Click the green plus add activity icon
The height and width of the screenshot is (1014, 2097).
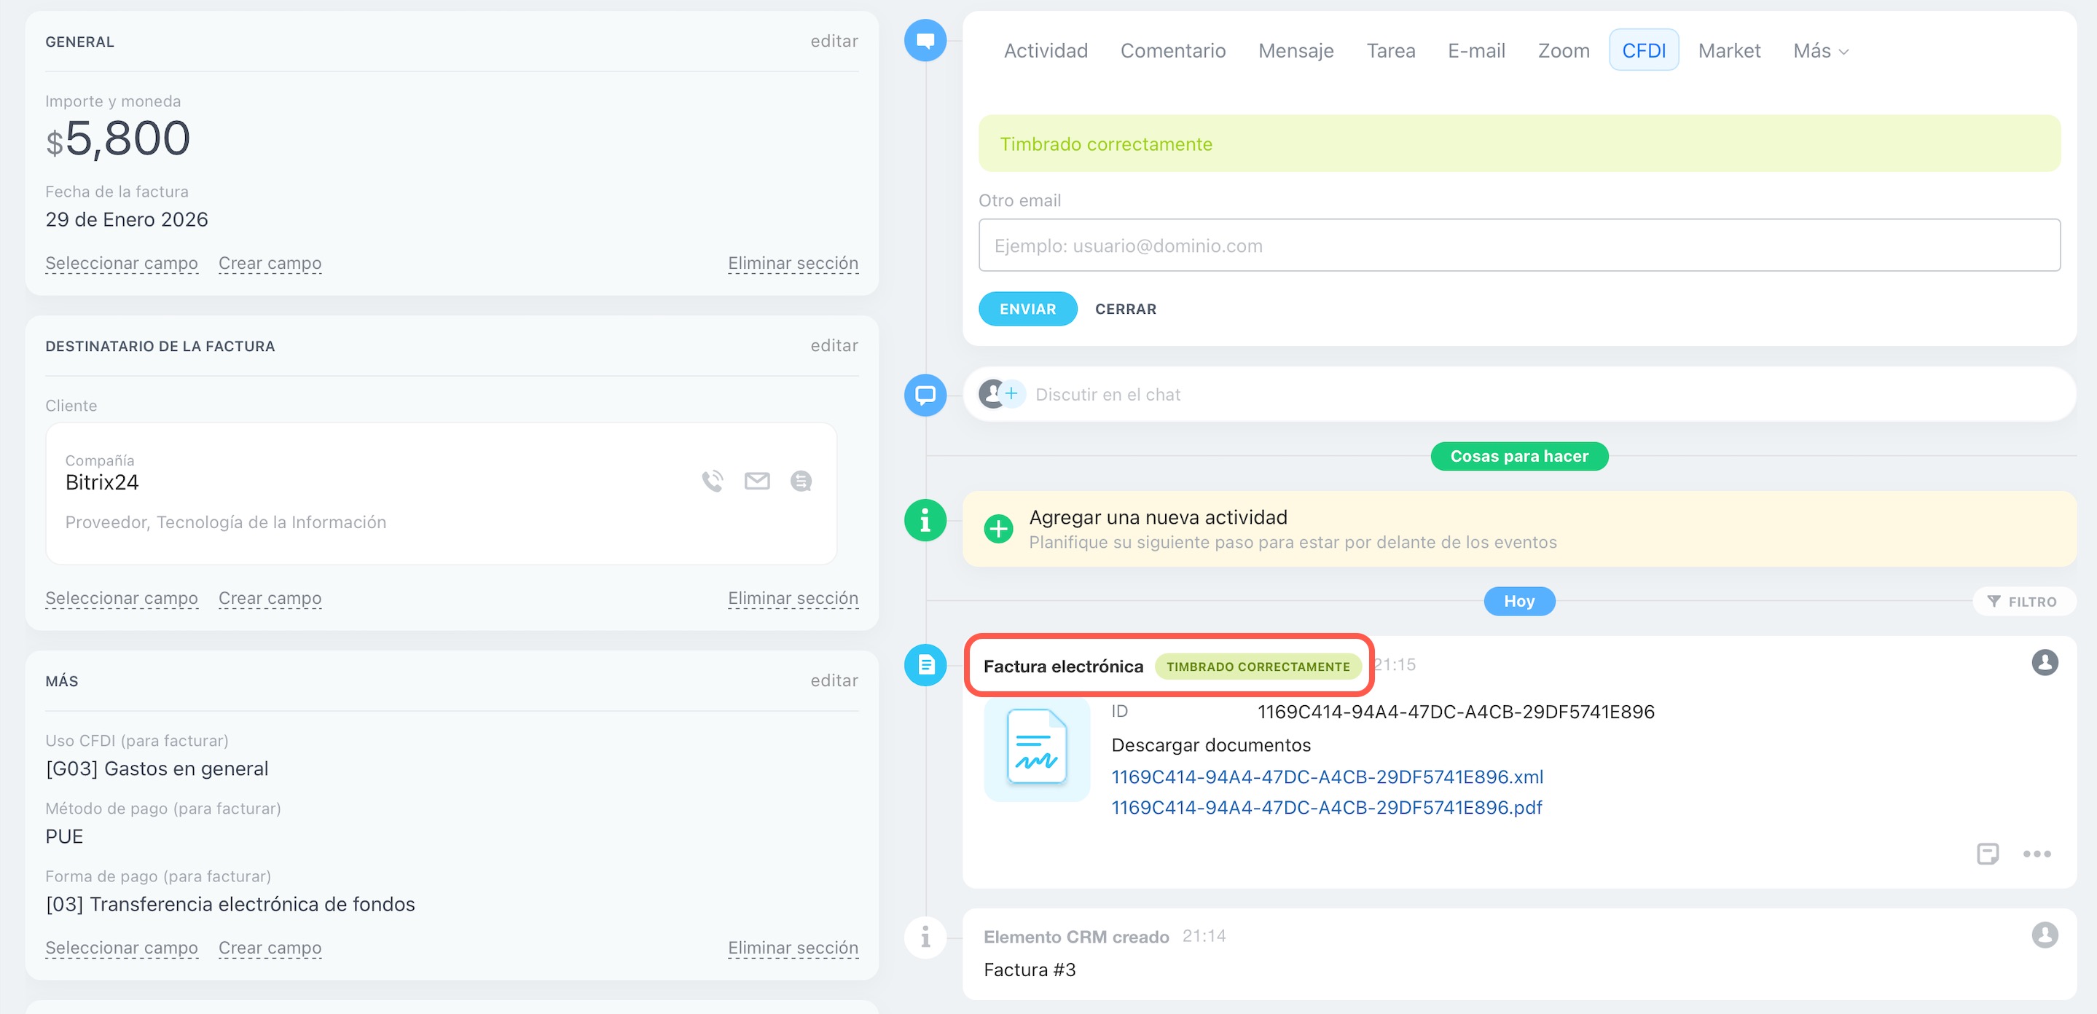998,529
